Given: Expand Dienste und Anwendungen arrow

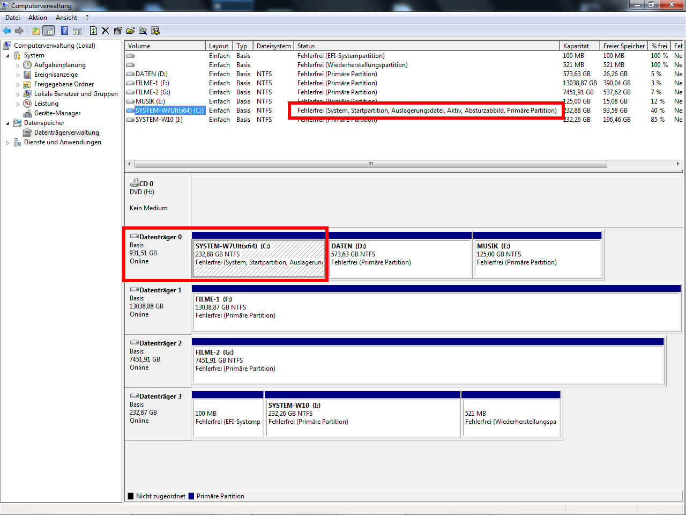Looking at the screenshot, I should [8, 143].
